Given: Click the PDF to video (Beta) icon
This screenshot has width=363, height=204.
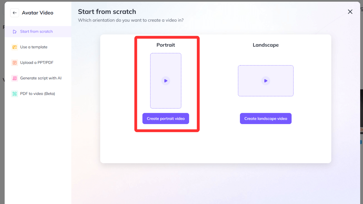Looking at the screenshot, I should [x=15, y=94].
